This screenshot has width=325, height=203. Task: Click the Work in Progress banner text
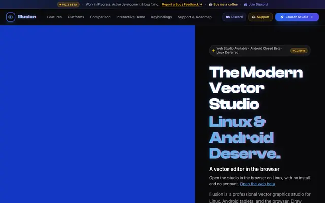tap(122, 5)
